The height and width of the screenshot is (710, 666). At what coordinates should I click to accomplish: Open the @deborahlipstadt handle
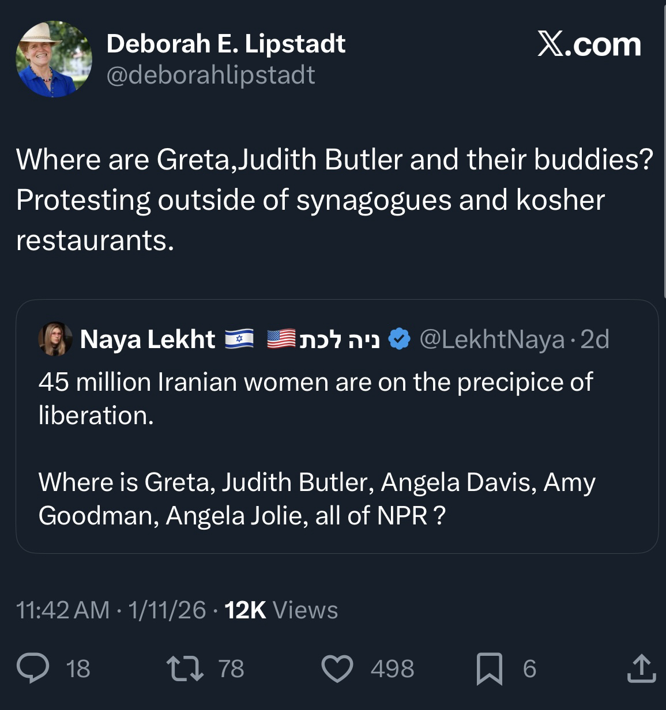(x=210, y=75)
